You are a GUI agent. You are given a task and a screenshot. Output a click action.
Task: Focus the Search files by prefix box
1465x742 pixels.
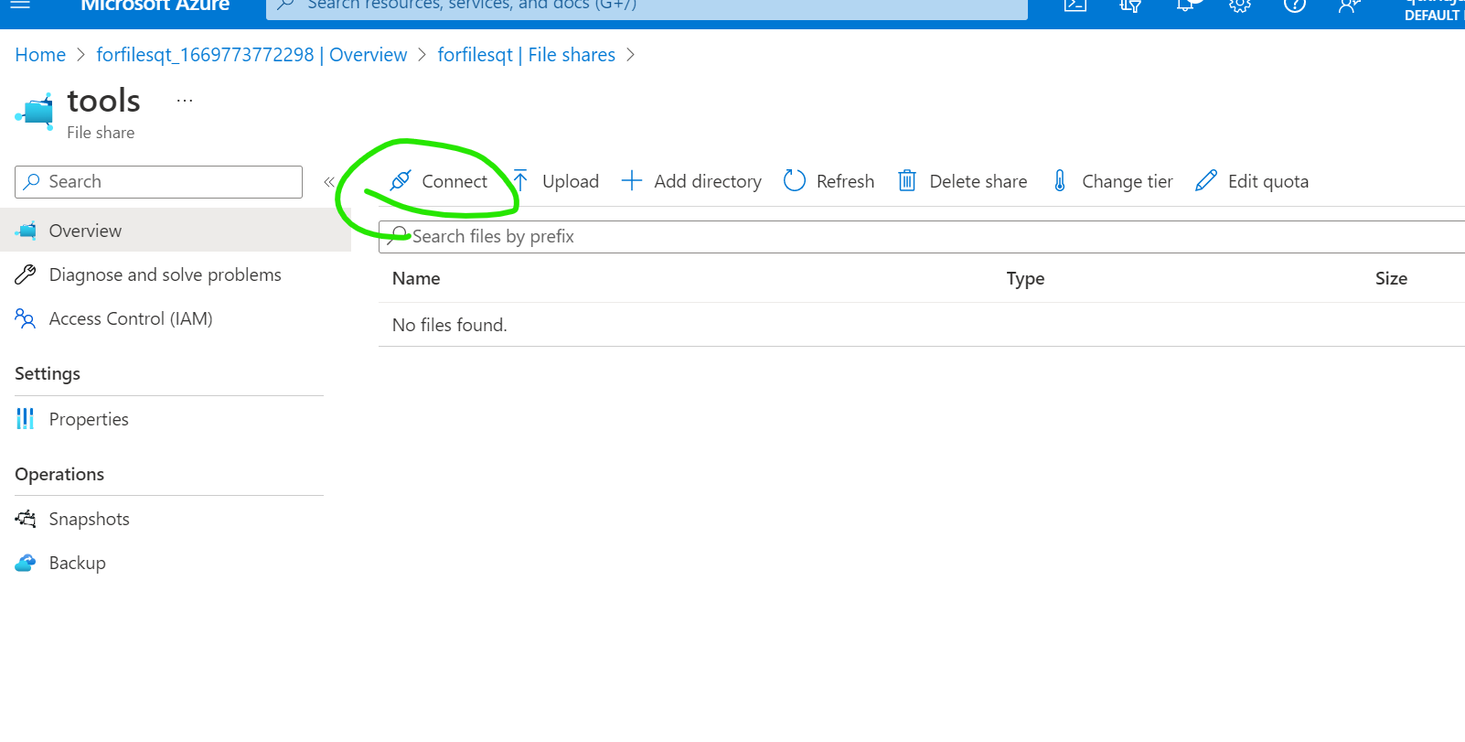pyautogui.click(x=922, y=237)
